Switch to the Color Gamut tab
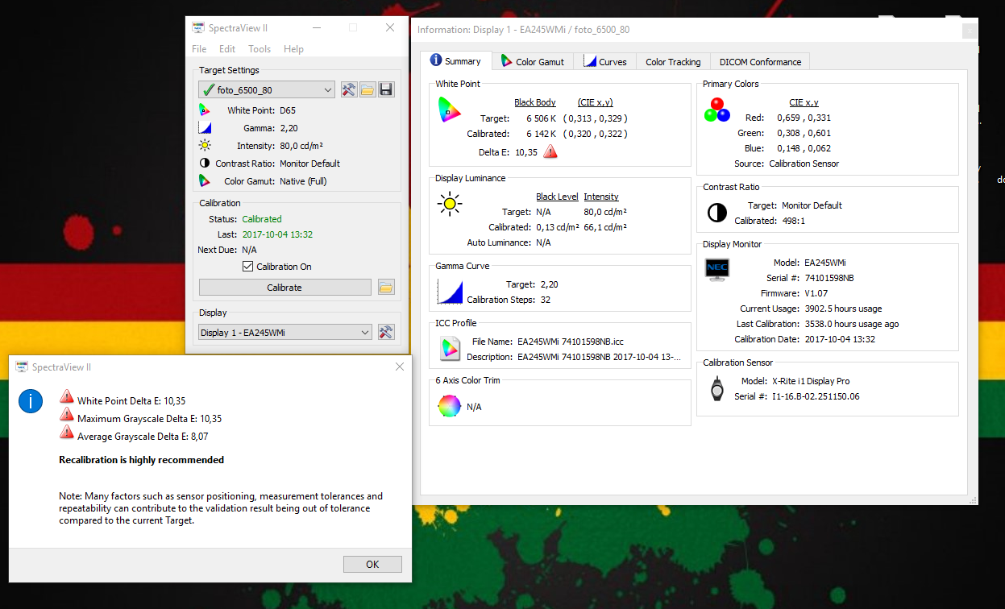Screen dimensions: 1005x609 pos(533,61)
